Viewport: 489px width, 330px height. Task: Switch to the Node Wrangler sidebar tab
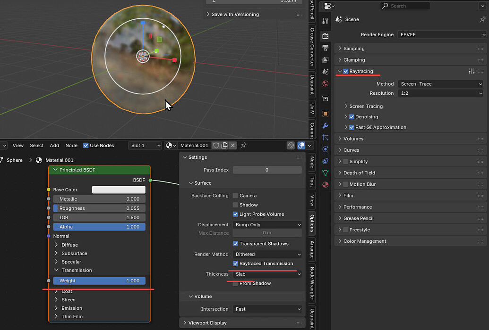[312, 283]
